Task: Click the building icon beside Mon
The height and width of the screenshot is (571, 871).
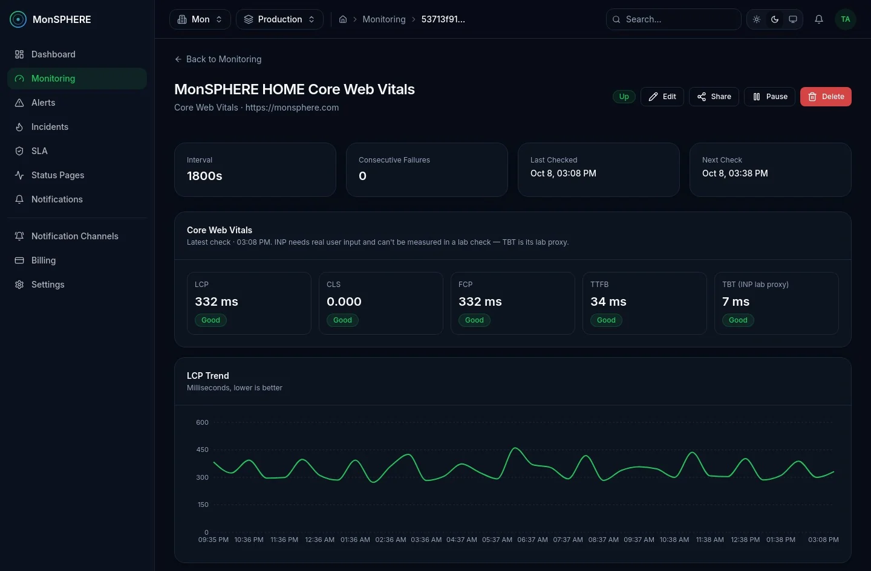Action: pyautogui.click(x=182, y=19)
